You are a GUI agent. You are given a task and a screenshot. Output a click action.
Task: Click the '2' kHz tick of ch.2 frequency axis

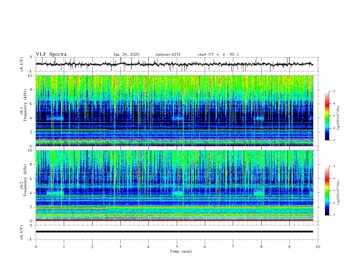(x=31, y=207)
